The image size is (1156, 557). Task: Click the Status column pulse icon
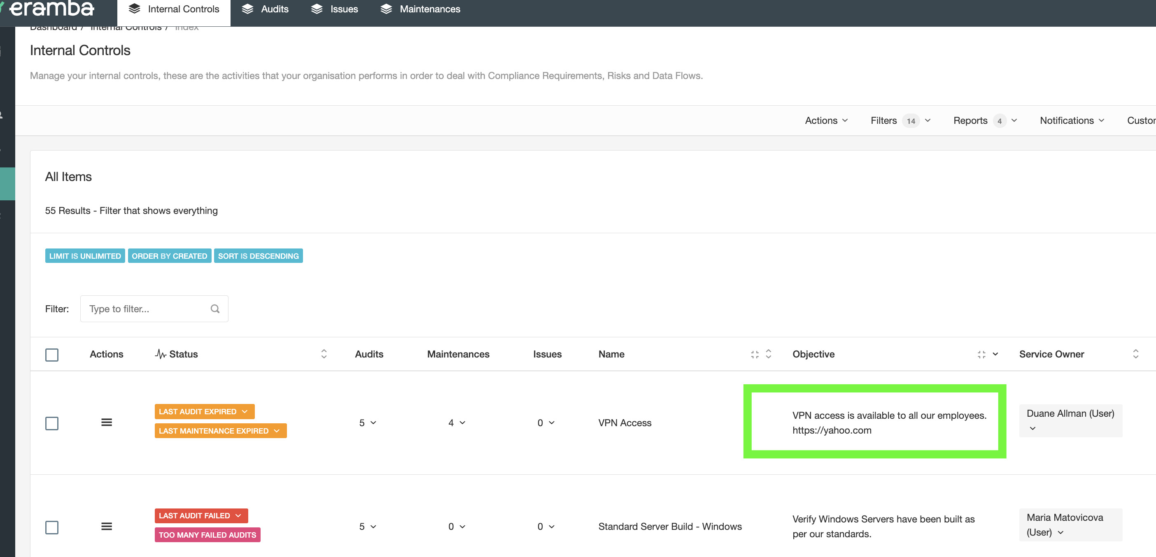pos(160,354)
